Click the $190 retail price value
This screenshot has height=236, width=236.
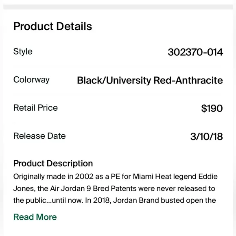point(212,108)
